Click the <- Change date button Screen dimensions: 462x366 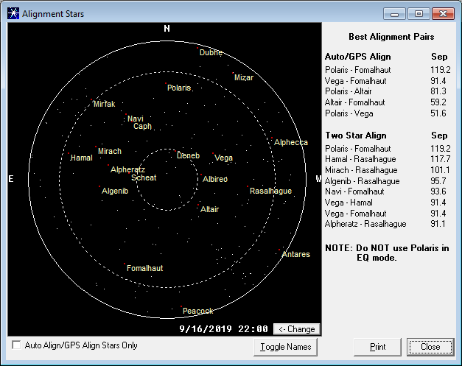297,329
